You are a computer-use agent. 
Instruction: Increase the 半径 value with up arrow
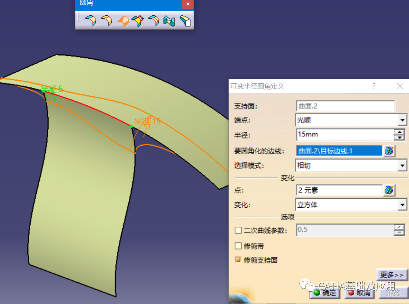pyautogui.click(x=399, y=132)
